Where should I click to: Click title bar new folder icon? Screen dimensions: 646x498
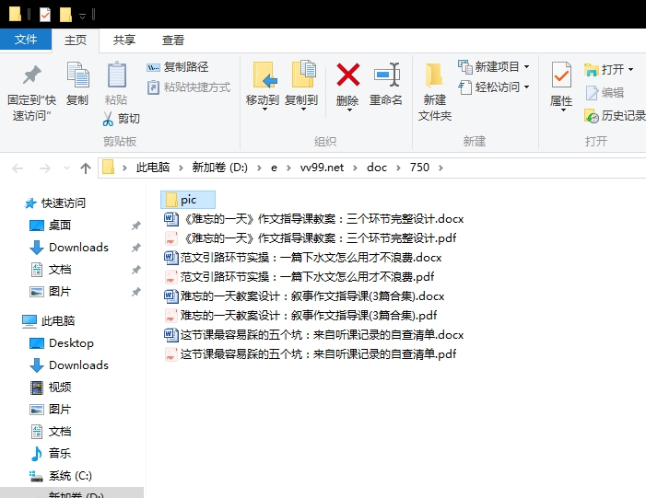point(65,15)
